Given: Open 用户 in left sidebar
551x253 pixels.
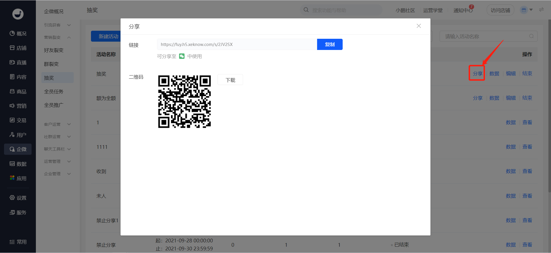Looking at the screenshot, I should [18, 135].
